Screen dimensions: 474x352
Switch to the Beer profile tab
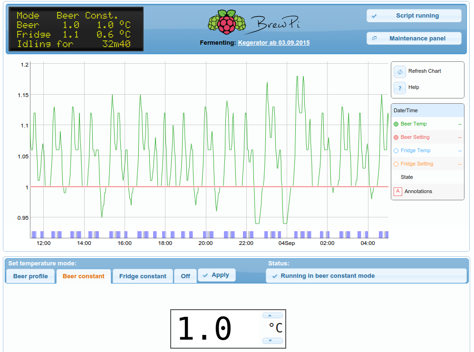click(x=30, y=276)
